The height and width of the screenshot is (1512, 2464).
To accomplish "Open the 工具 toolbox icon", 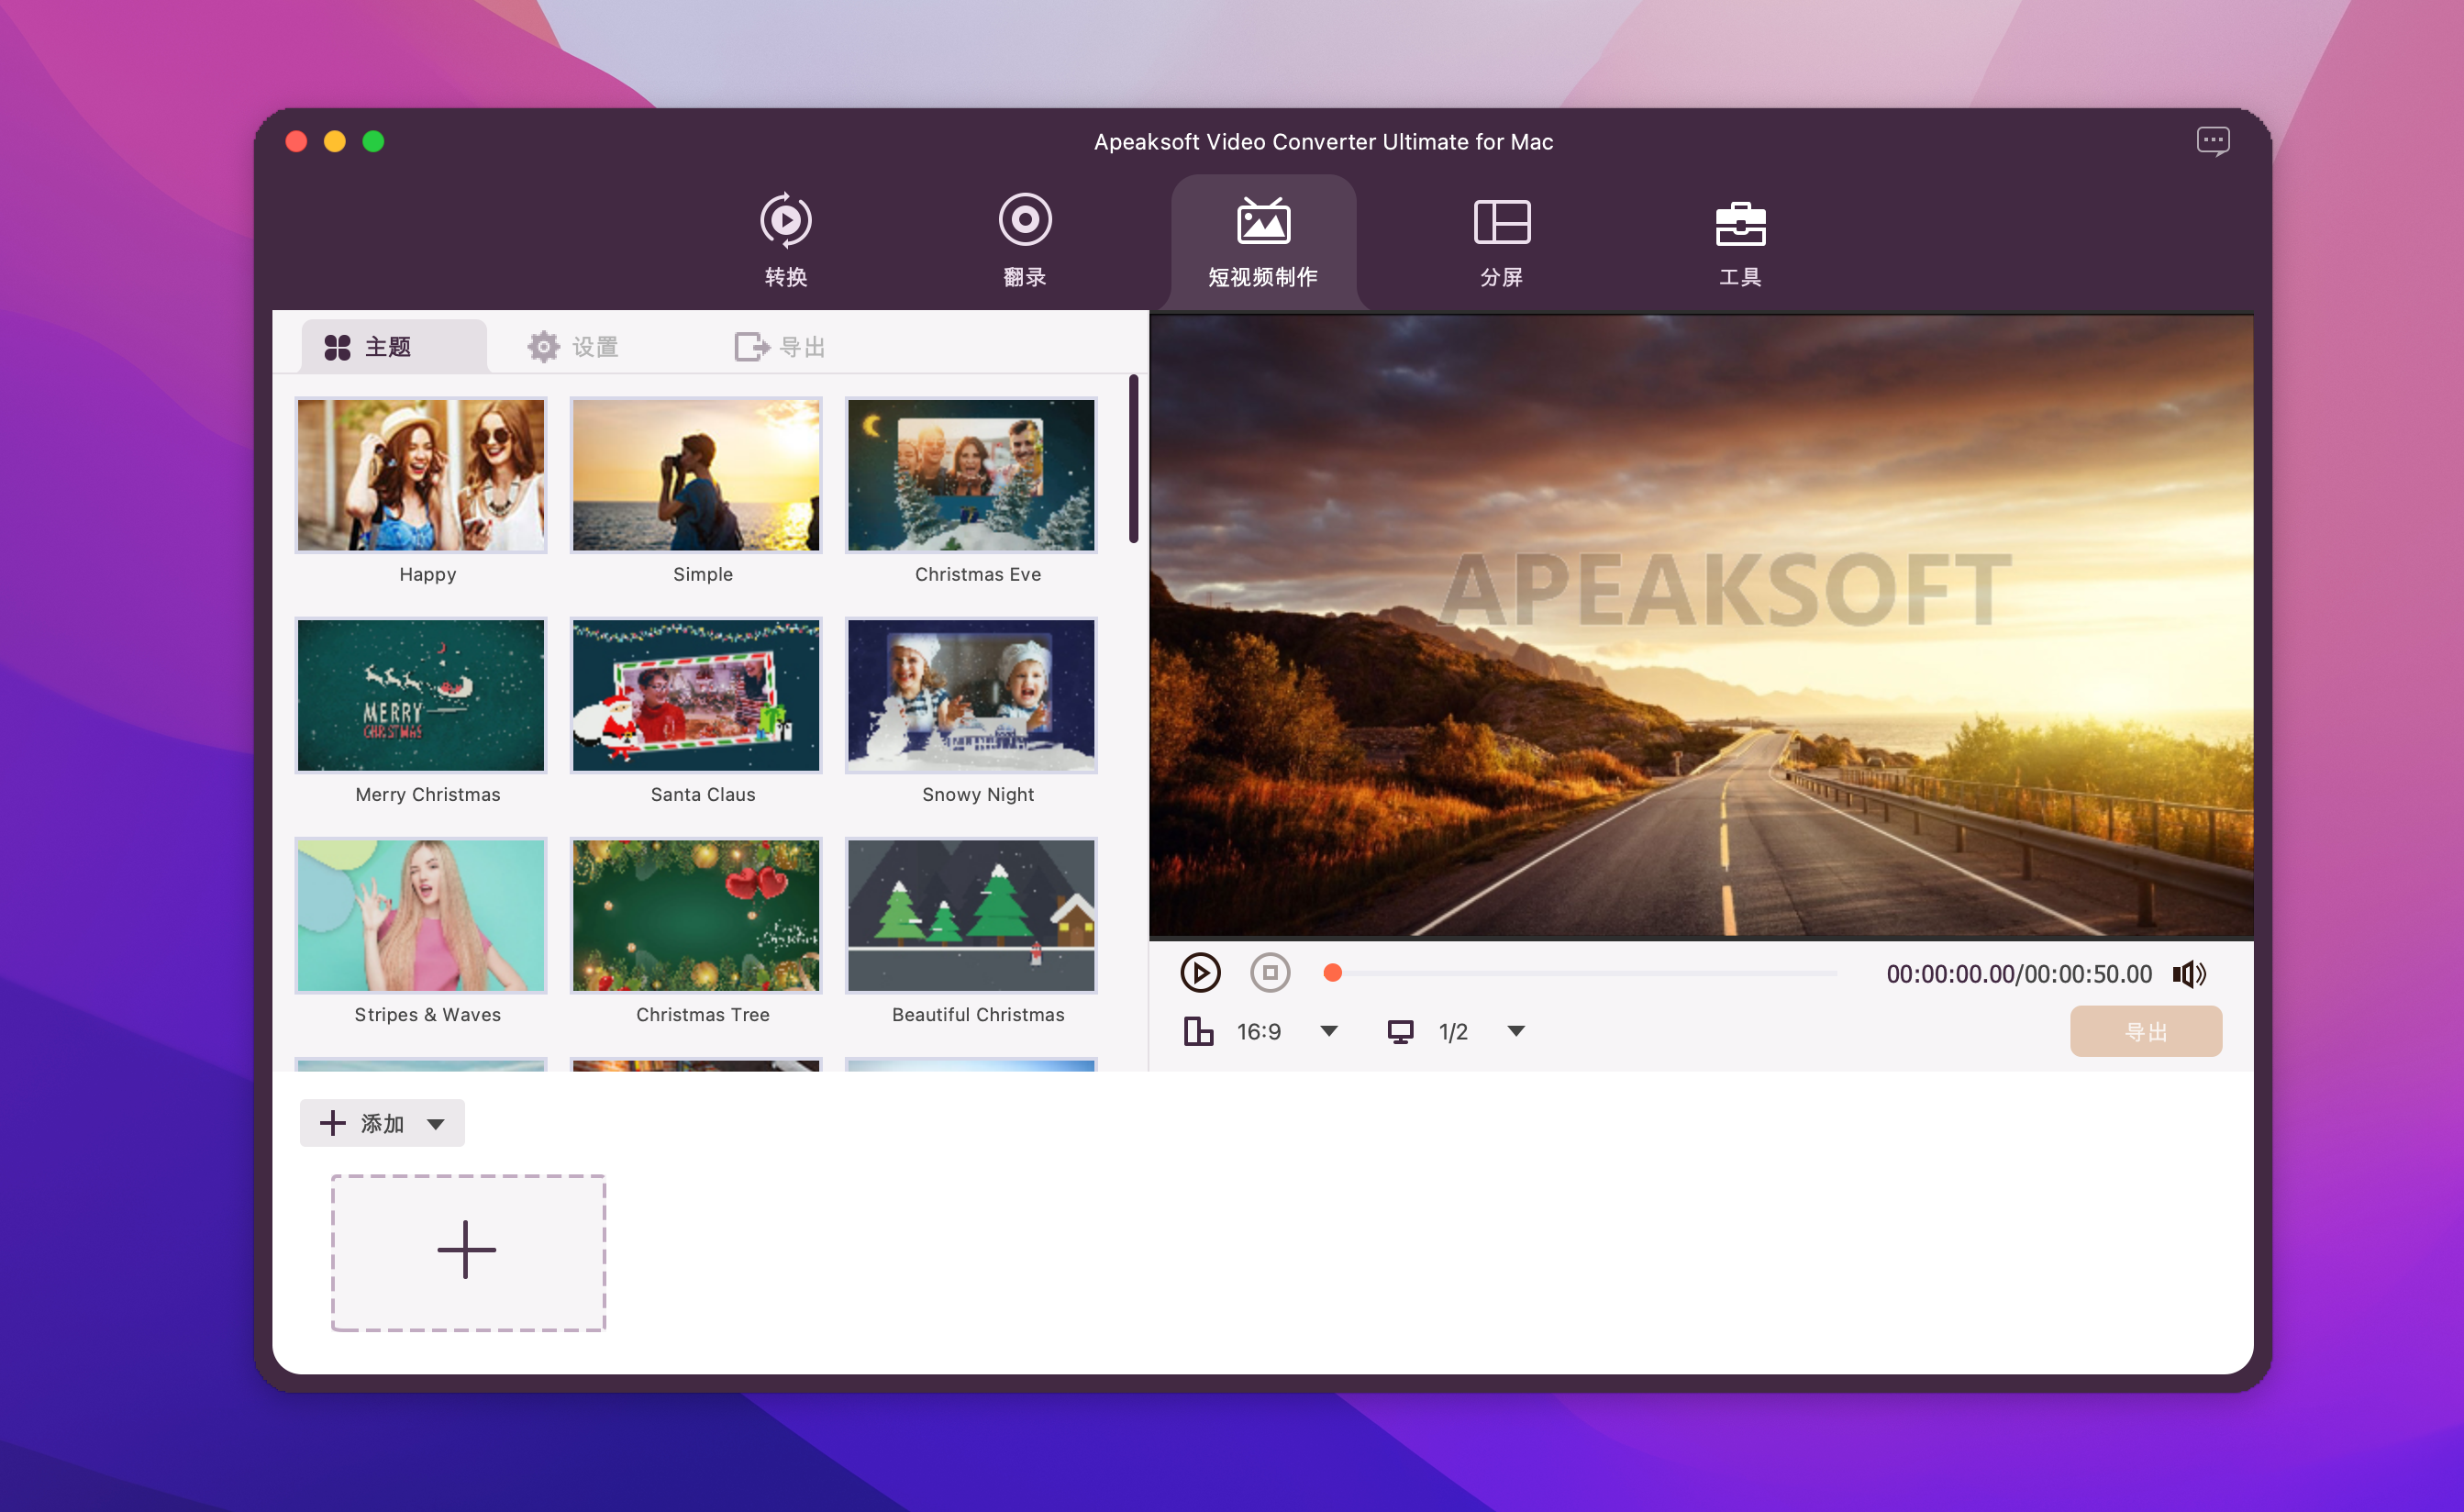I will pyautogui.click(x=1739, y=221).
